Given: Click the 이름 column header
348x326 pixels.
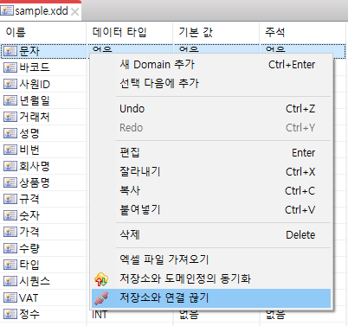Looking at the screenshot, I should pos(42,32).
